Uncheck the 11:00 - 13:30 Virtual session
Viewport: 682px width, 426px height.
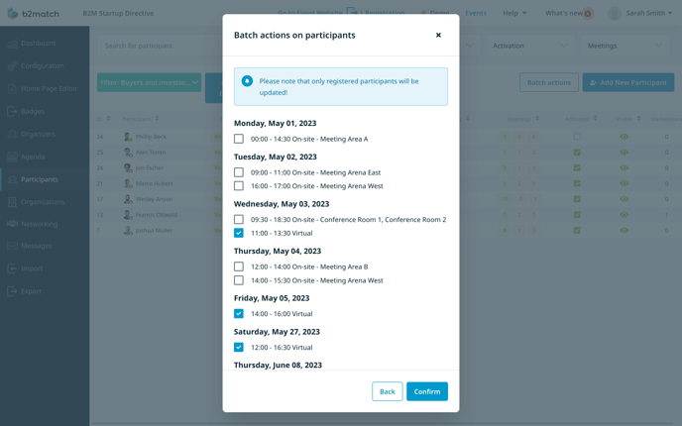pos(239,233)
